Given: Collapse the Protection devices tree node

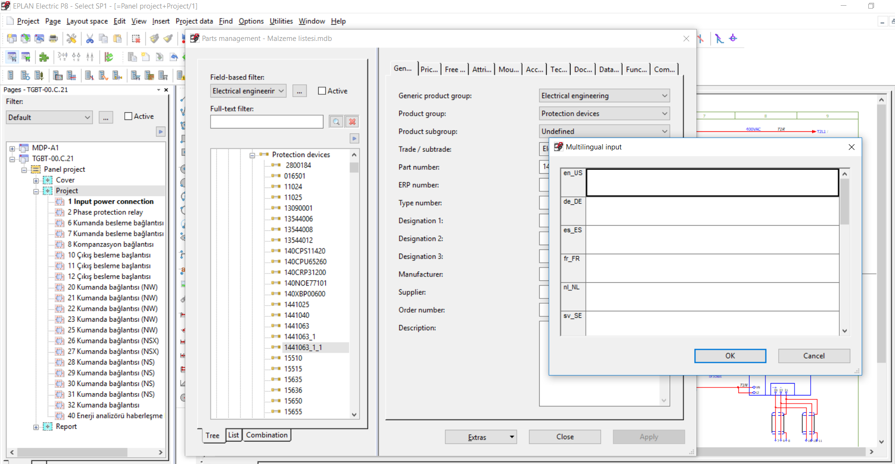Looking at the screenshot, I should tap(252, 155).
